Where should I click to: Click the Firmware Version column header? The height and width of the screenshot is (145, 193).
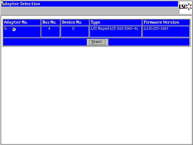[x=166, y=22]
